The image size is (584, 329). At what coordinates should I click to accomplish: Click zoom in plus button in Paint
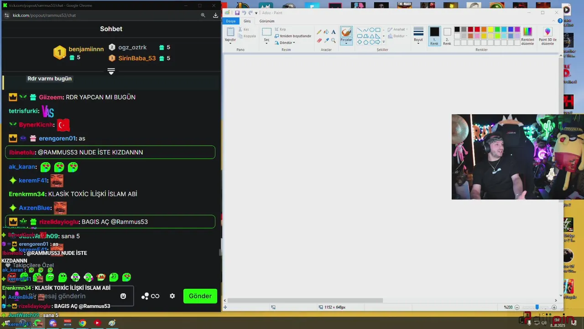point(554,307)
